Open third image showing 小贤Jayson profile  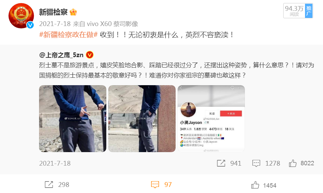click(x=211, y=119)
